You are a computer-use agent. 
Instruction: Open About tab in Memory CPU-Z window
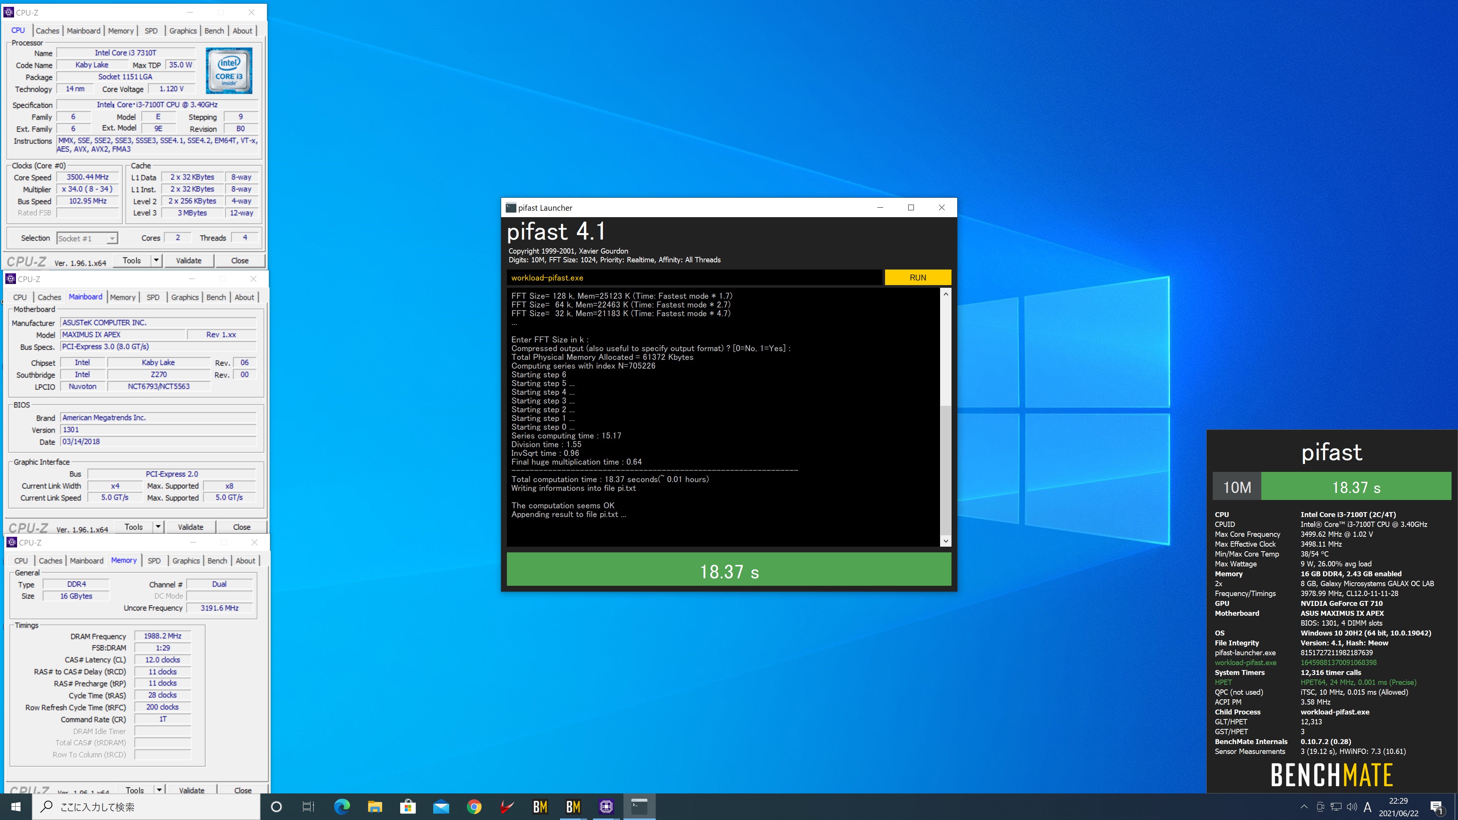(x=245, y=561)
